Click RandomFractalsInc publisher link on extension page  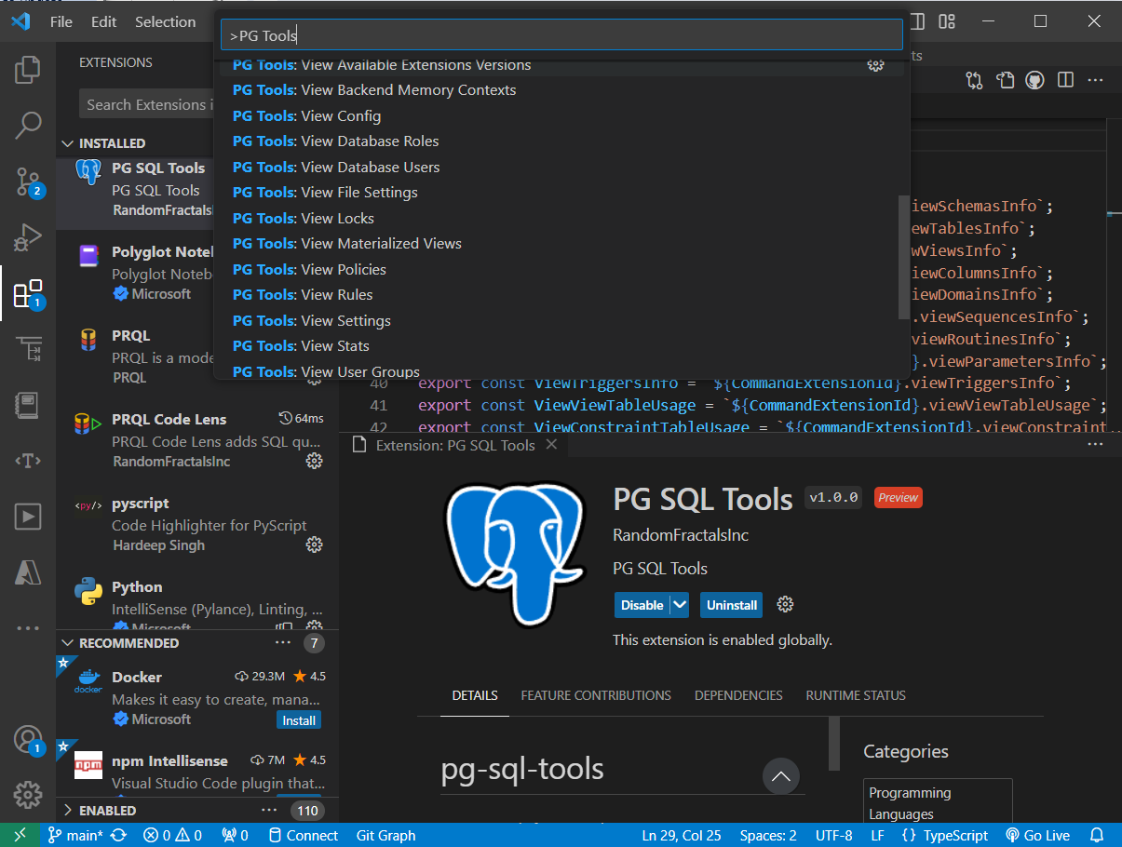coord(681,535)
